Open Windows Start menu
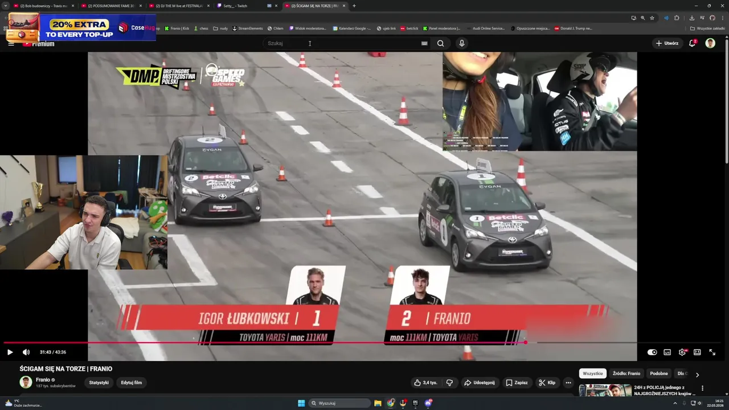 [x=301, y=403]
